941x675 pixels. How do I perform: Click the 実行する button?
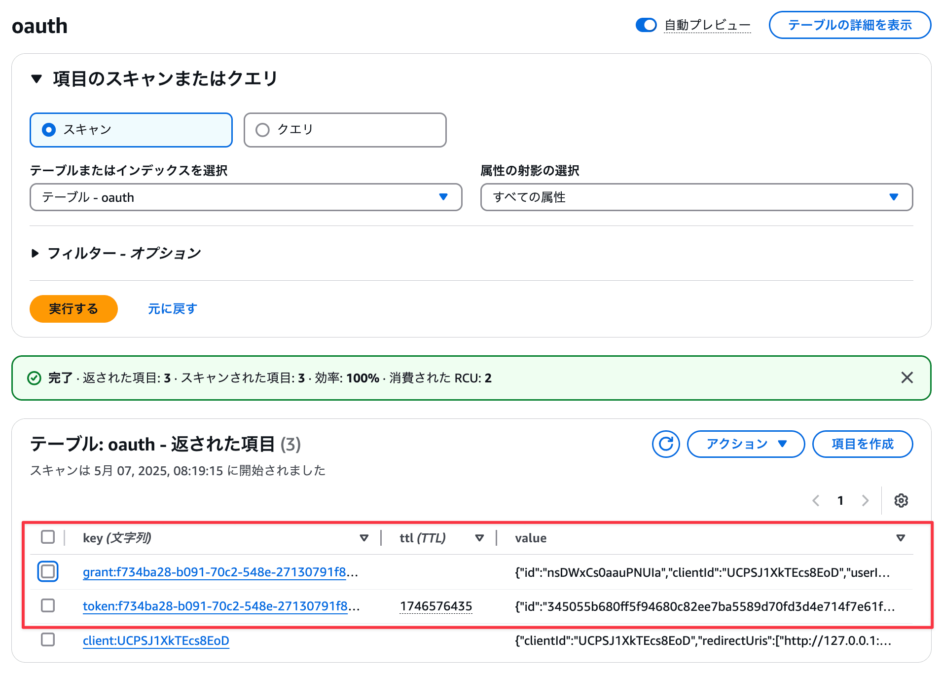[x=73, y=309]
